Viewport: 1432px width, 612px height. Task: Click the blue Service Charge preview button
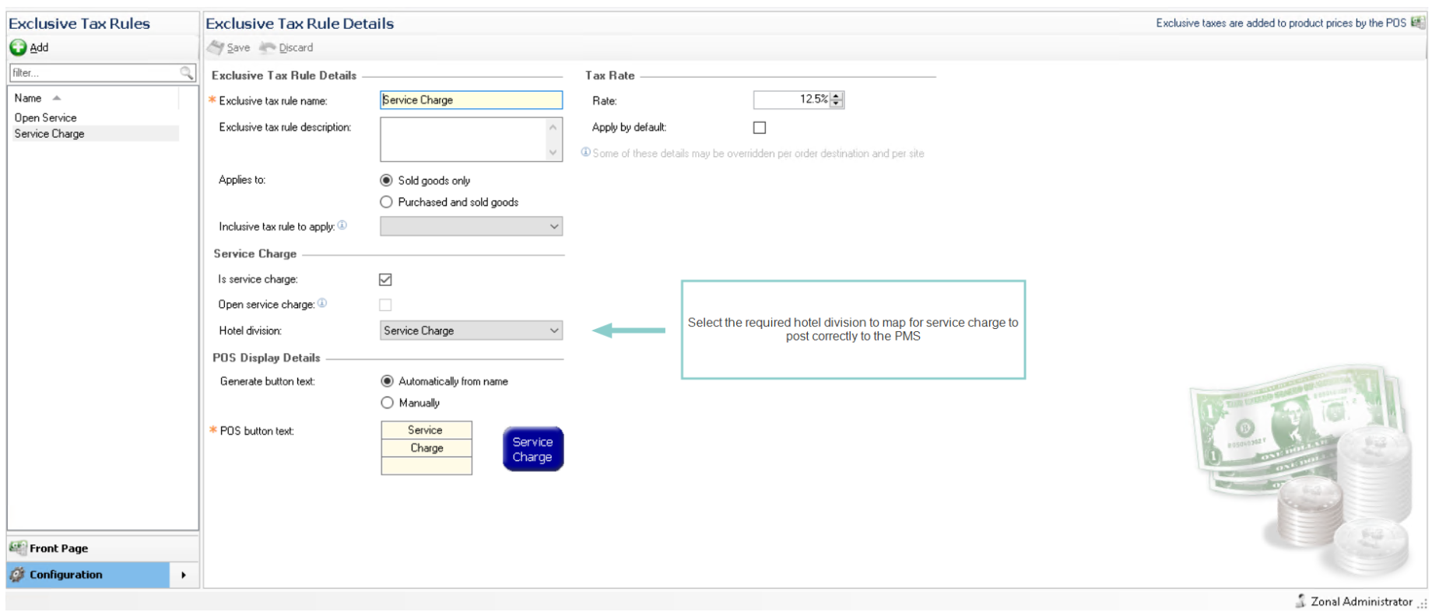[532, 449]
